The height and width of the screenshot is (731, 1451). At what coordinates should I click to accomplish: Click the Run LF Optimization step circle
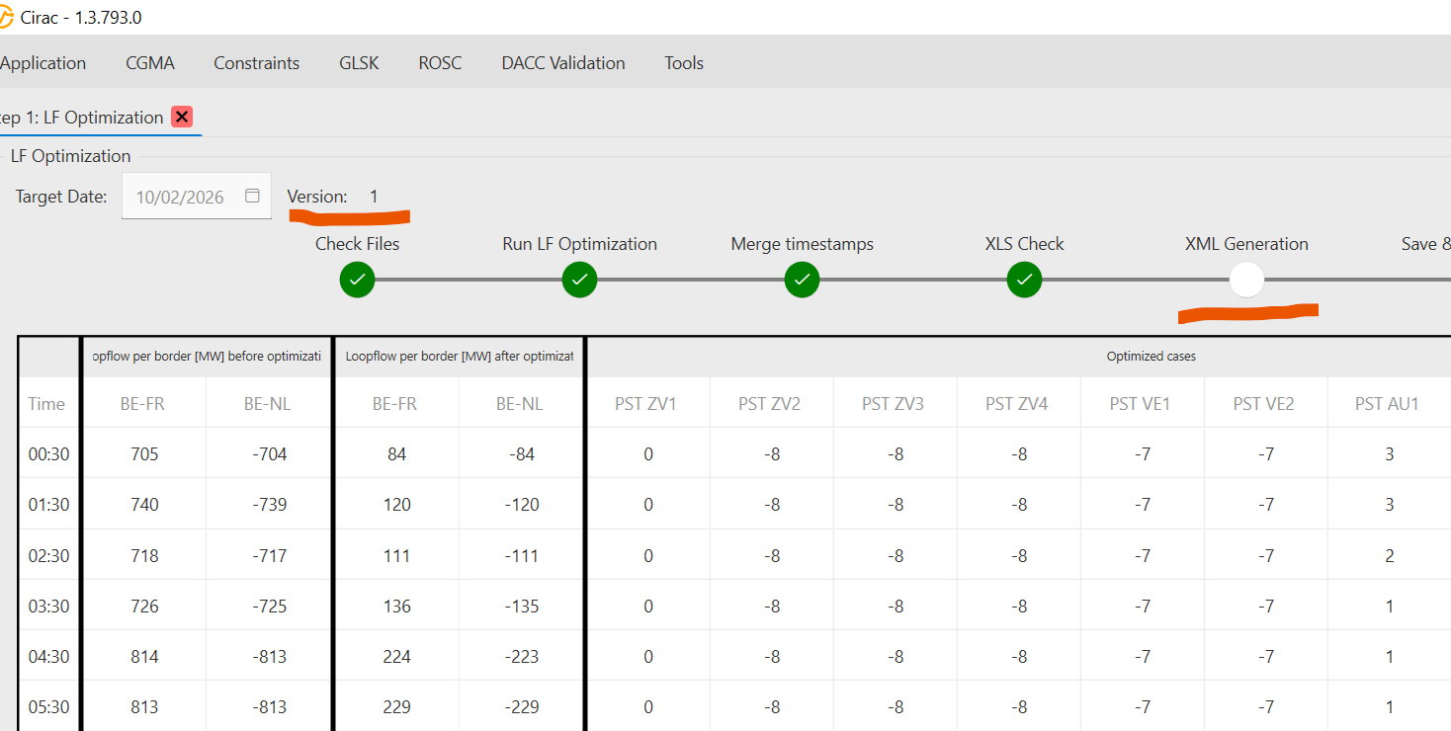coord(579,280)
